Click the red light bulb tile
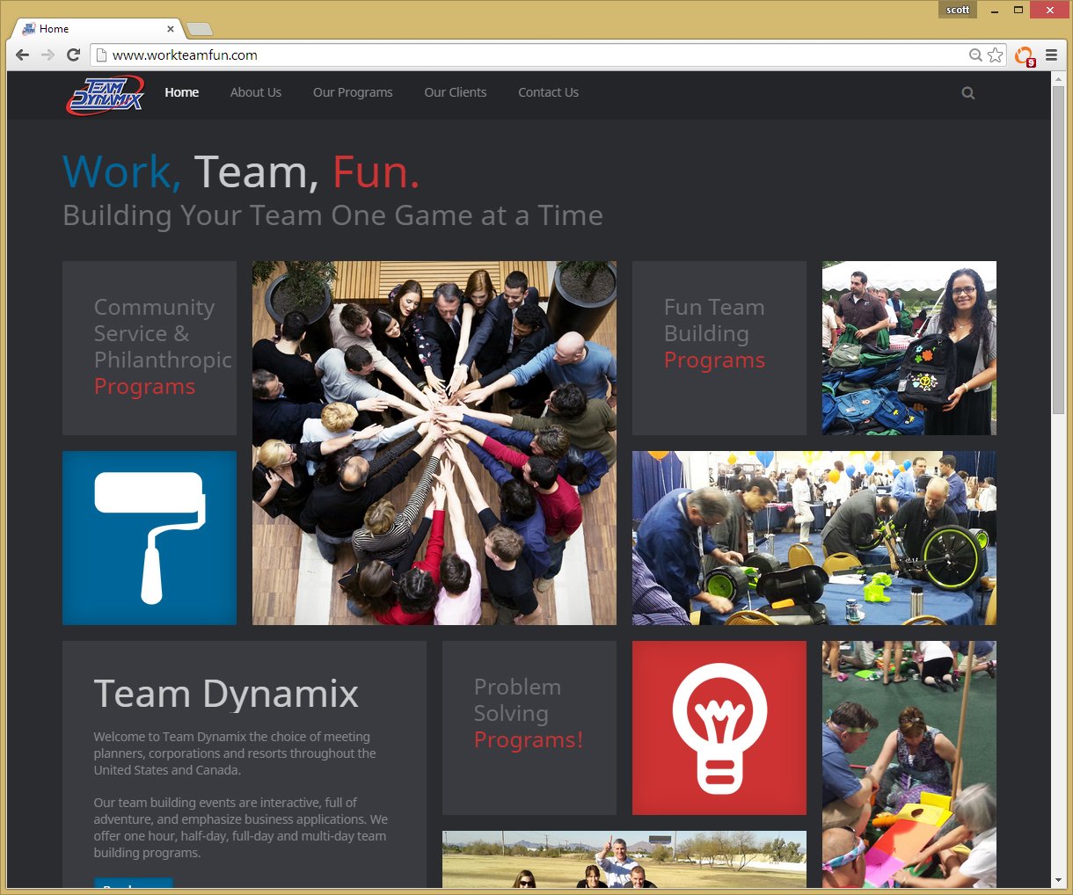The image size is (1073, 895). [x=719, y=728]
